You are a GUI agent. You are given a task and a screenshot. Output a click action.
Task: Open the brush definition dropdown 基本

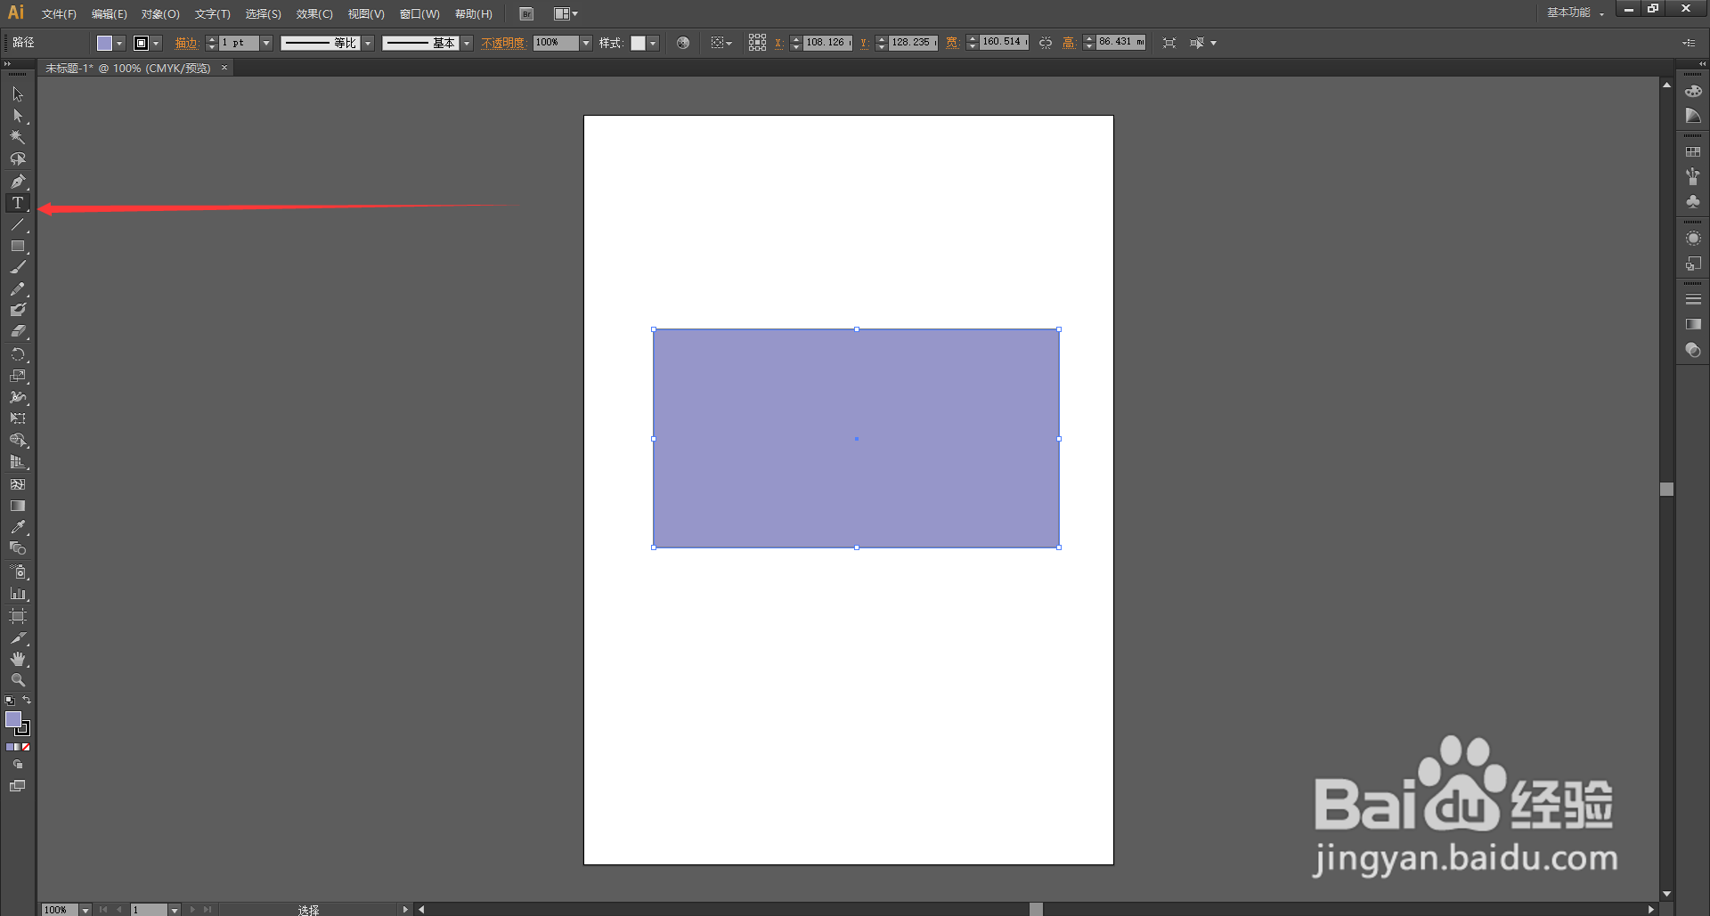pyautogui.click(x=467, y=43)
